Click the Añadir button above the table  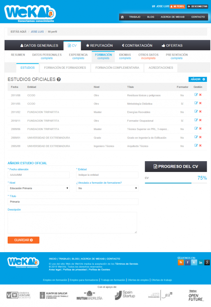tap(198, 79)
